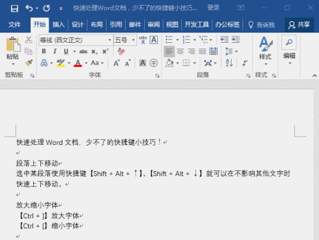Click the Format Painter brush icon
This screenshot has height=240, width=319.
[x=29, y=63]
